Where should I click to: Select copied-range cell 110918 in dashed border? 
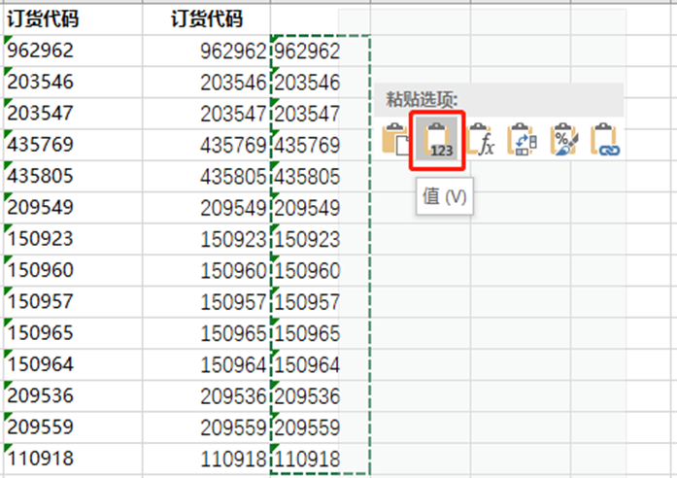pos(321,459)
